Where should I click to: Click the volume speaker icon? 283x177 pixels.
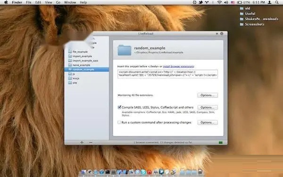pyautogui.click(x=226, y=2)
